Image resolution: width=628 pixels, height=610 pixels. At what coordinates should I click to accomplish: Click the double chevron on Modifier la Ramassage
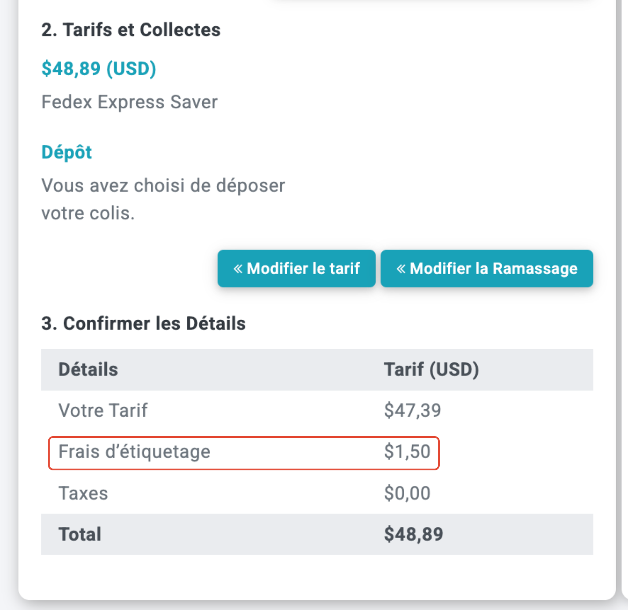click(401, 269)
